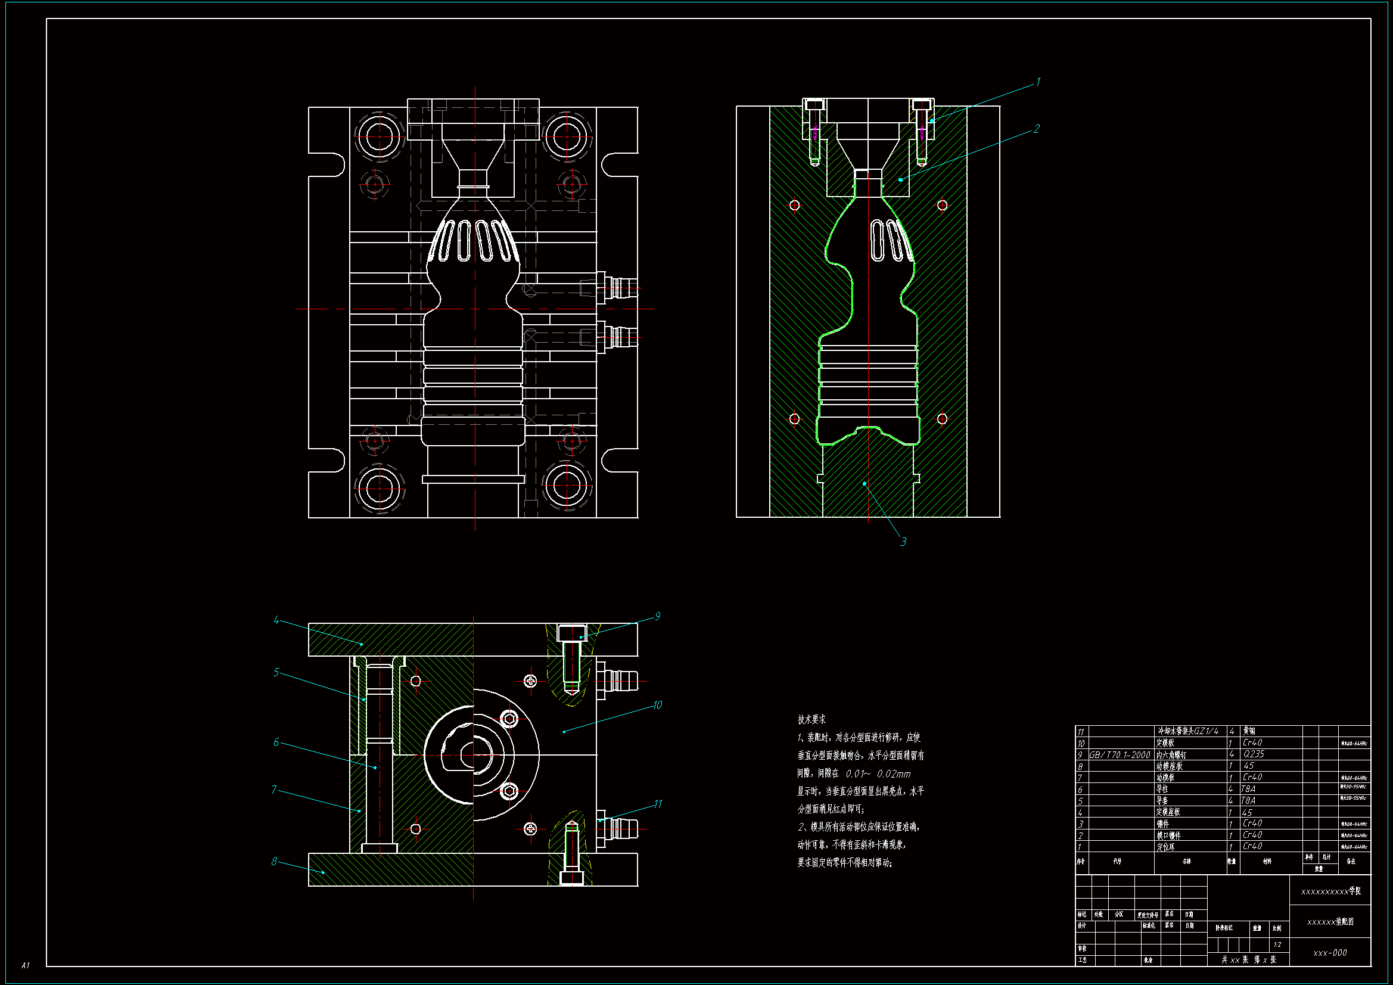Select callout number 8 at bottom plate
This screenshot has width=1393, height=985.
pyautogui.click(x=274, y=861)
